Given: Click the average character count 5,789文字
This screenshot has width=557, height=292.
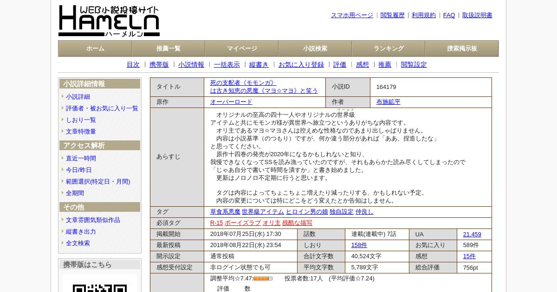Looking at the screenshot, I should click(365, 267).
